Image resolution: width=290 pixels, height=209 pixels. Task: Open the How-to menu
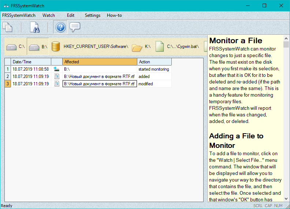114,15
